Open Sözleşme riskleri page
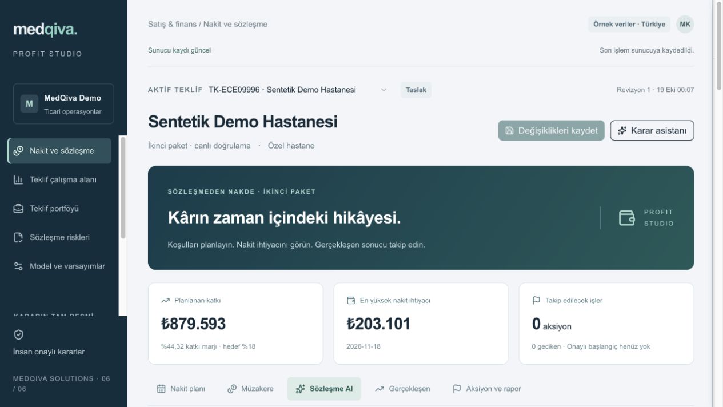This screenshot has width=723, height=407. (x=59, y=237)
